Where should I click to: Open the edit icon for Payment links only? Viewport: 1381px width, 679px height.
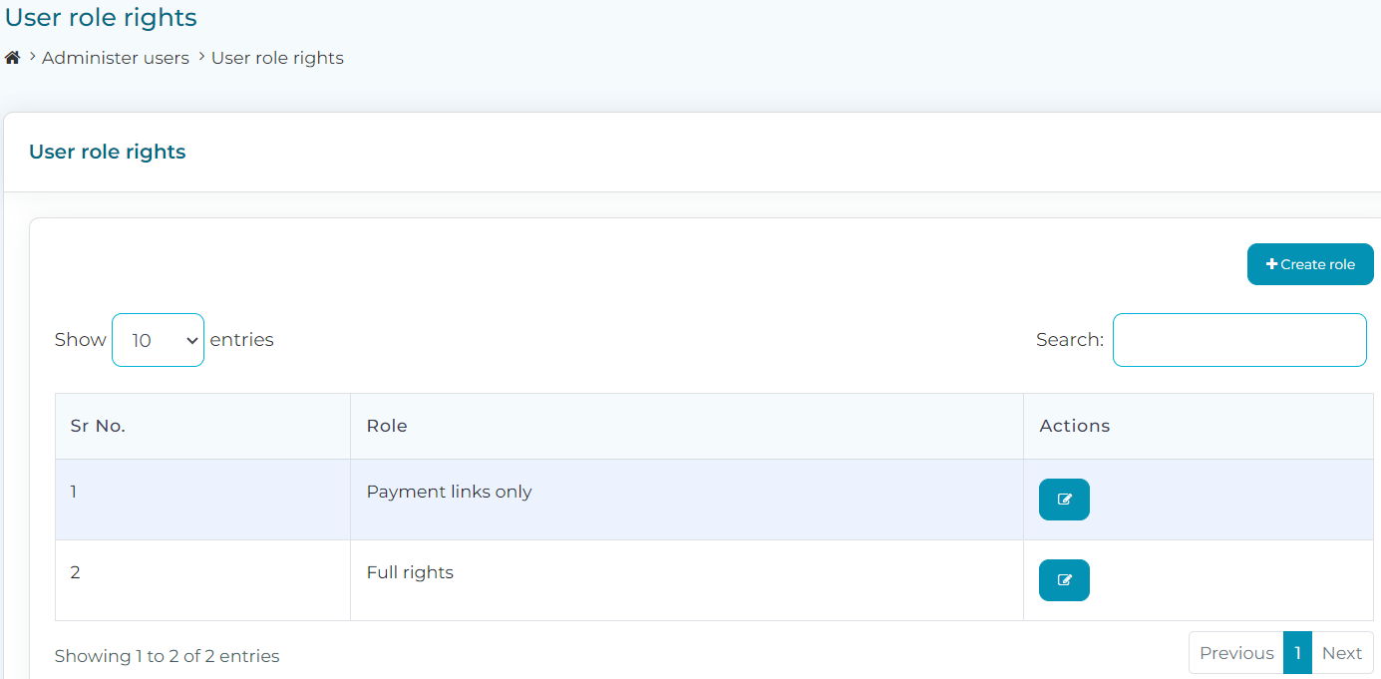tap(1064, 500)
